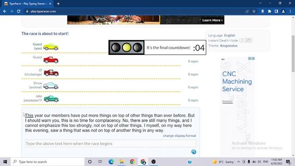Viewport: 295px width, 166px height.
Task: Open the ad info icon on sidebar ad
Action: click(x=250, y=59)
